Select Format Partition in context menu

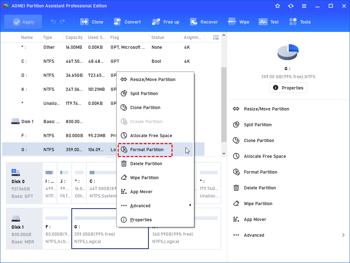click(x=155, y=150)
